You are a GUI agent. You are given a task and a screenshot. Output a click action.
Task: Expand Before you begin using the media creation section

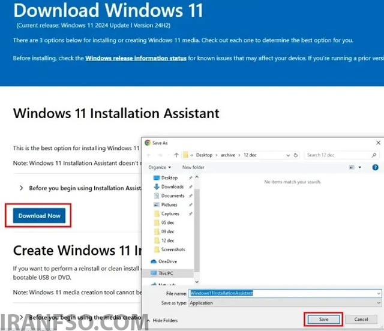click(x=81, y=317)
